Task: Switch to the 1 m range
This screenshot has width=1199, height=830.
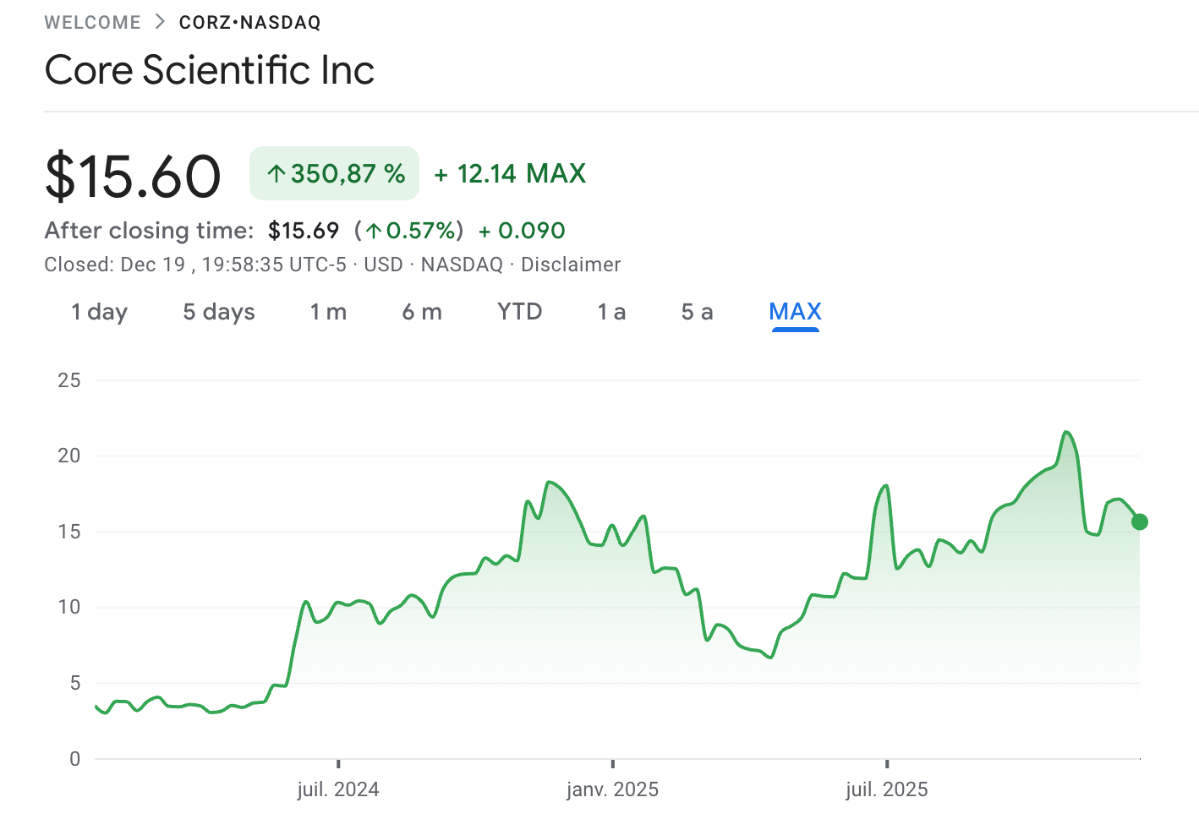Action: (328, 312)
